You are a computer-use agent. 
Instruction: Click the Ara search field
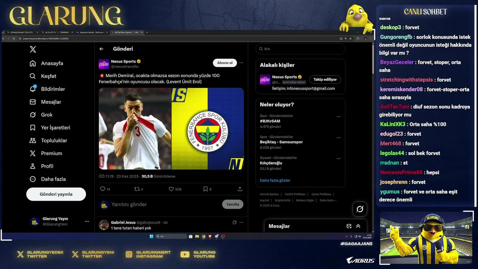(x=300, y=49)
